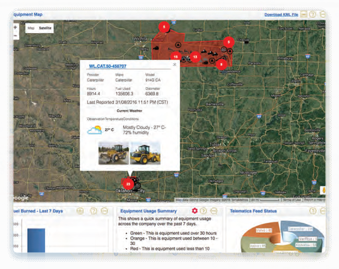Screen dimensions: 339x269
Task: Click the VeriFleye pie slice label
Action: point(308,239)
